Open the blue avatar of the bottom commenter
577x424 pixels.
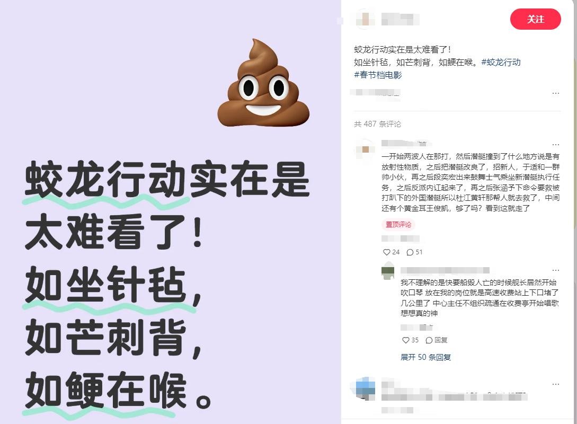click(x=365, y=388)
